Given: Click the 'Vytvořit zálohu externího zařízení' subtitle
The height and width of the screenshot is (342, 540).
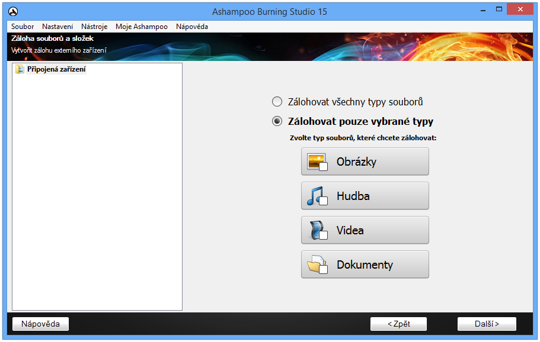Looking at the screenshot, I should tap(59, 50).
